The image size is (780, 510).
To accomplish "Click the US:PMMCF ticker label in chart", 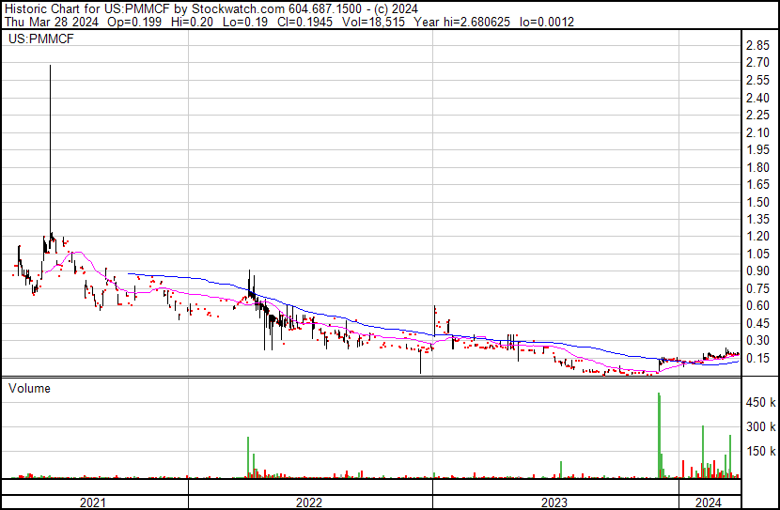I will pyautogui.click(x=40, y=39).
